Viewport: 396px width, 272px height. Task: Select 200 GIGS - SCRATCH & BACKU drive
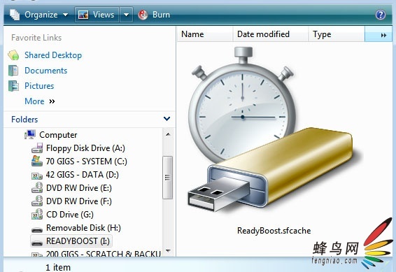(104, 253)
